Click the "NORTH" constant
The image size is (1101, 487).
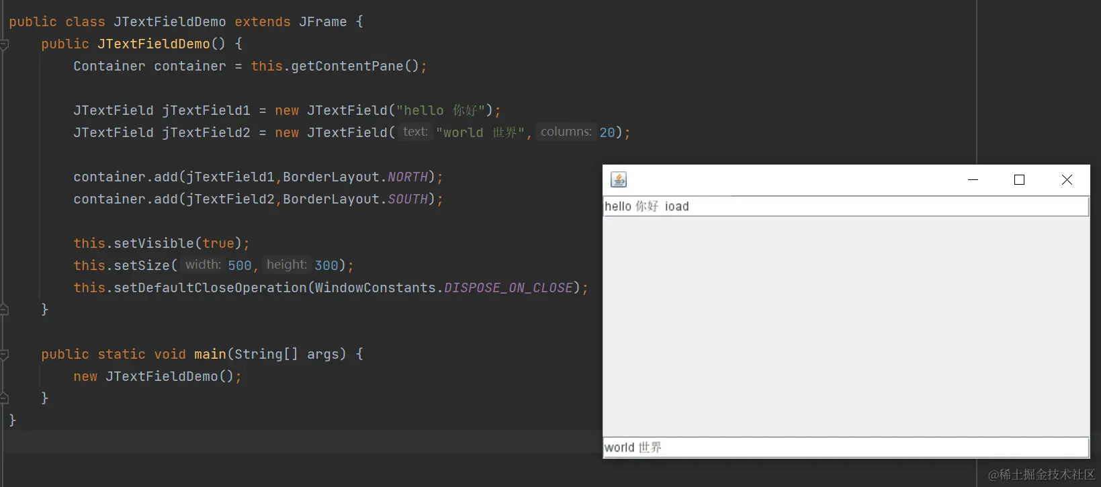[x=408, y=177]
